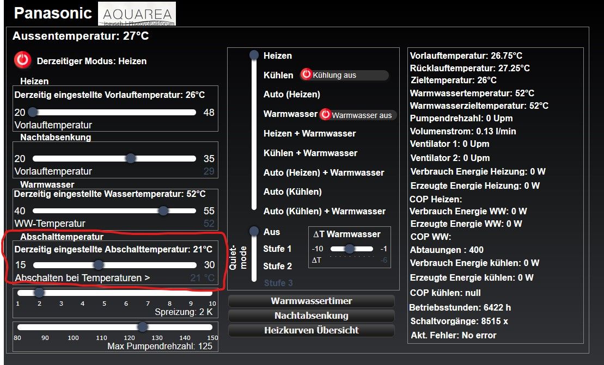Set quiet mode to Aus
This screenshot has height=365, width=604.
[272, 232]
